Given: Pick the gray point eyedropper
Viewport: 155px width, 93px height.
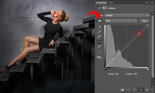Looking at the screenshot, I should 99,32.
